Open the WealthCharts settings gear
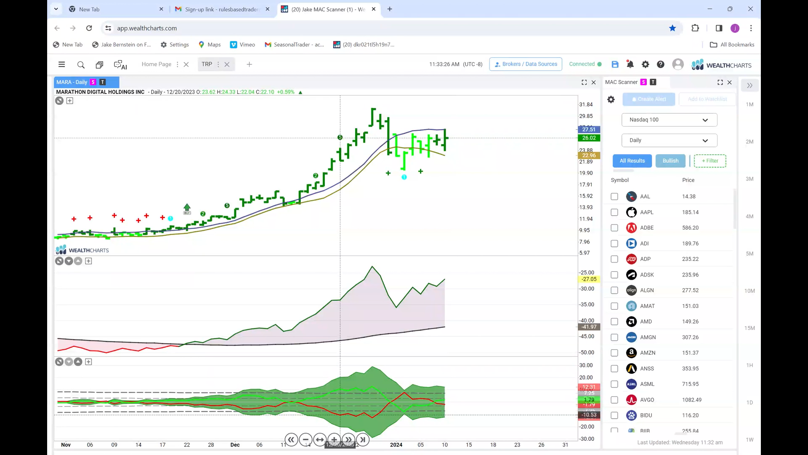Image resolution: width=808 pixels, height=455 pixels. [x=645, y=64]
